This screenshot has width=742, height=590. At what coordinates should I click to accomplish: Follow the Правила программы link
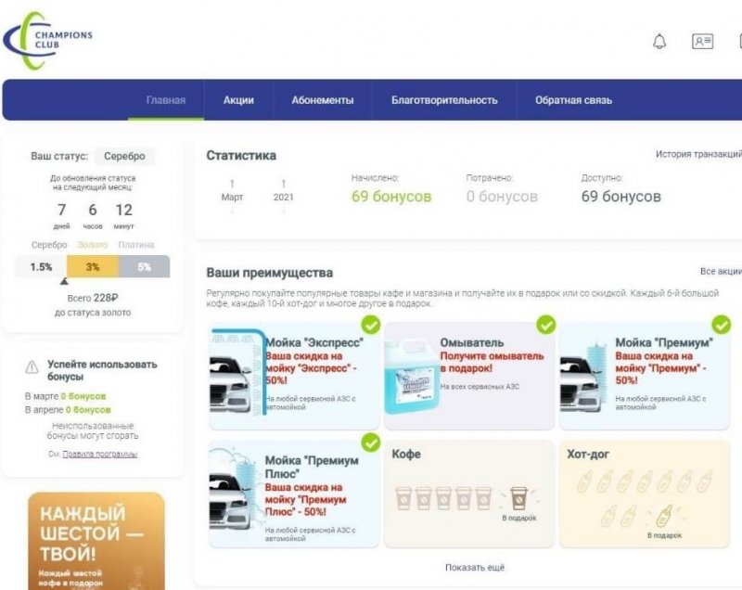(x=99, y=454)
